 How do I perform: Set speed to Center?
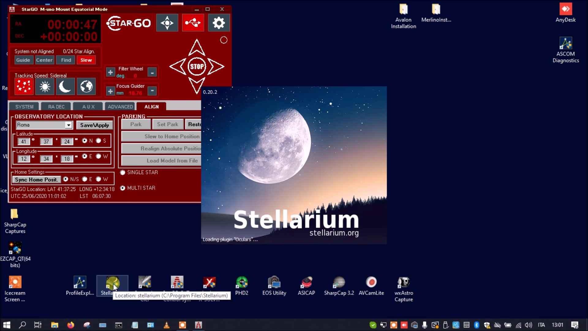(x=44, y=60)
